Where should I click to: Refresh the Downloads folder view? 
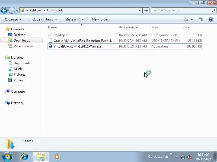(146, 10)
